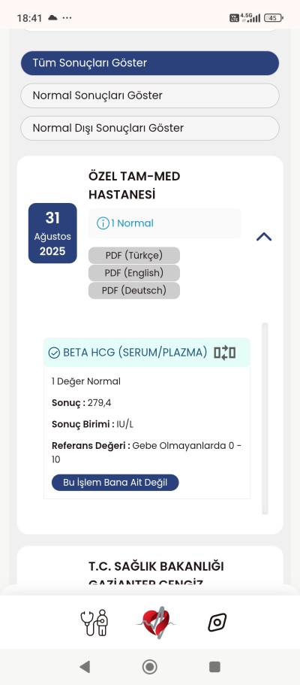Collapse the ÖZEL TAM-MED HASTANESİ result card

pyautogui.click(x=264, y=237)
